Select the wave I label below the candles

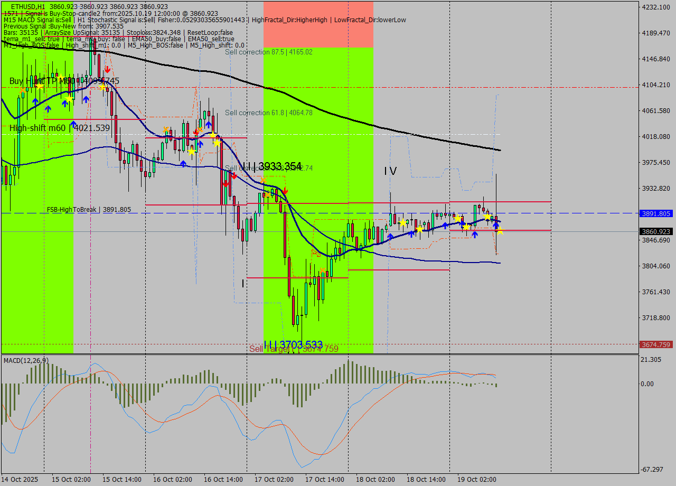243,284
